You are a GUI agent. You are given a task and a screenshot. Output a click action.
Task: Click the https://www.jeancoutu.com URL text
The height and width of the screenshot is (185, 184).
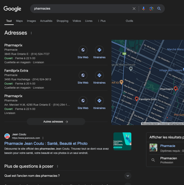click(x=26, y=138)
